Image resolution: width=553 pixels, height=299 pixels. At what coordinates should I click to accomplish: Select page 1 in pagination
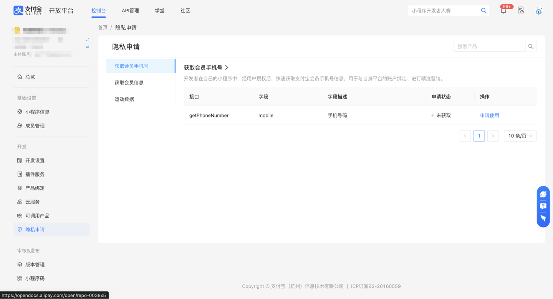(479, 135)
